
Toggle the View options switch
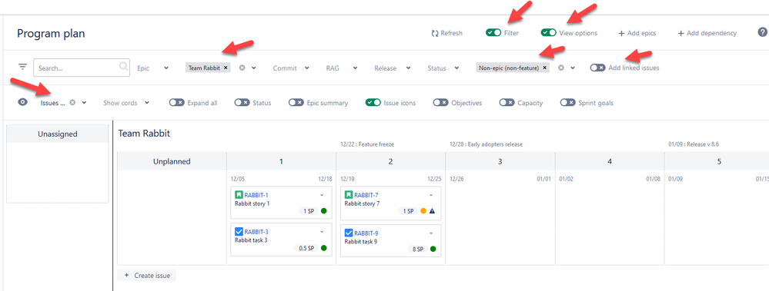548,33
